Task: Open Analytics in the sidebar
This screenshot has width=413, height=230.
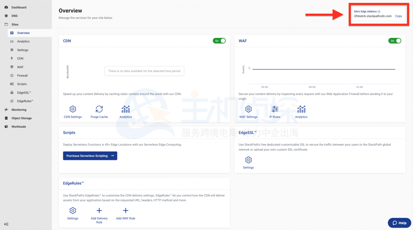Action: click(x=23, y=41)
